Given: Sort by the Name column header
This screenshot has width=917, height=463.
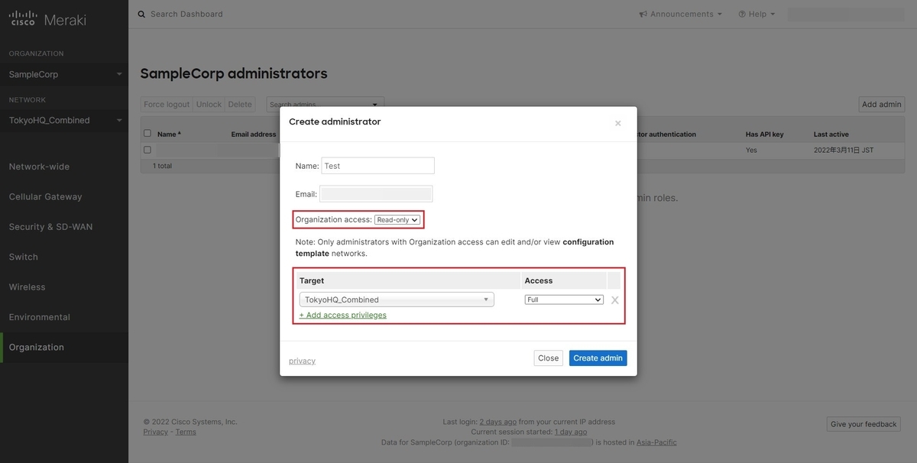Looking at the screenshot, I should tap(169, 134).
